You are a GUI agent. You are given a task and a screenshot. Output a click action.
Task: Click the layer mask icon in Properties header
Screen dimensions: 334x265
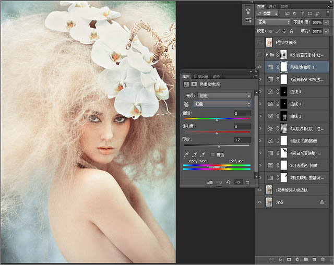tap(194, 83)
